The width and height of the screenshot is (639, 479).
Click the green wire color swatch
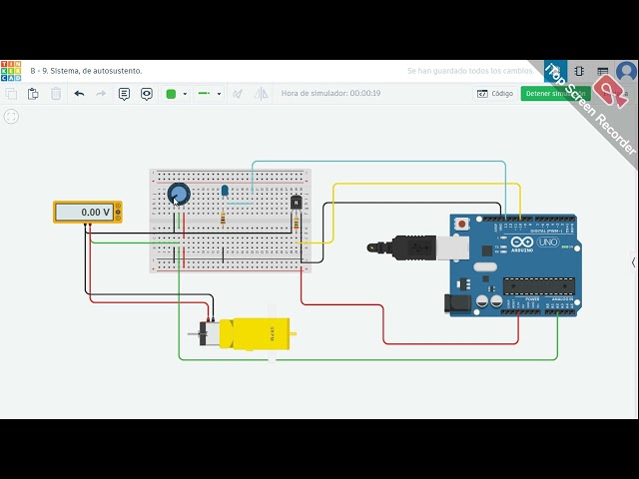coord(171,94)
